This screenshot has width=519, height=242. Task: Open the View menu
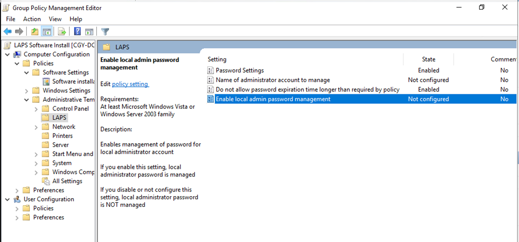(55, 19)
